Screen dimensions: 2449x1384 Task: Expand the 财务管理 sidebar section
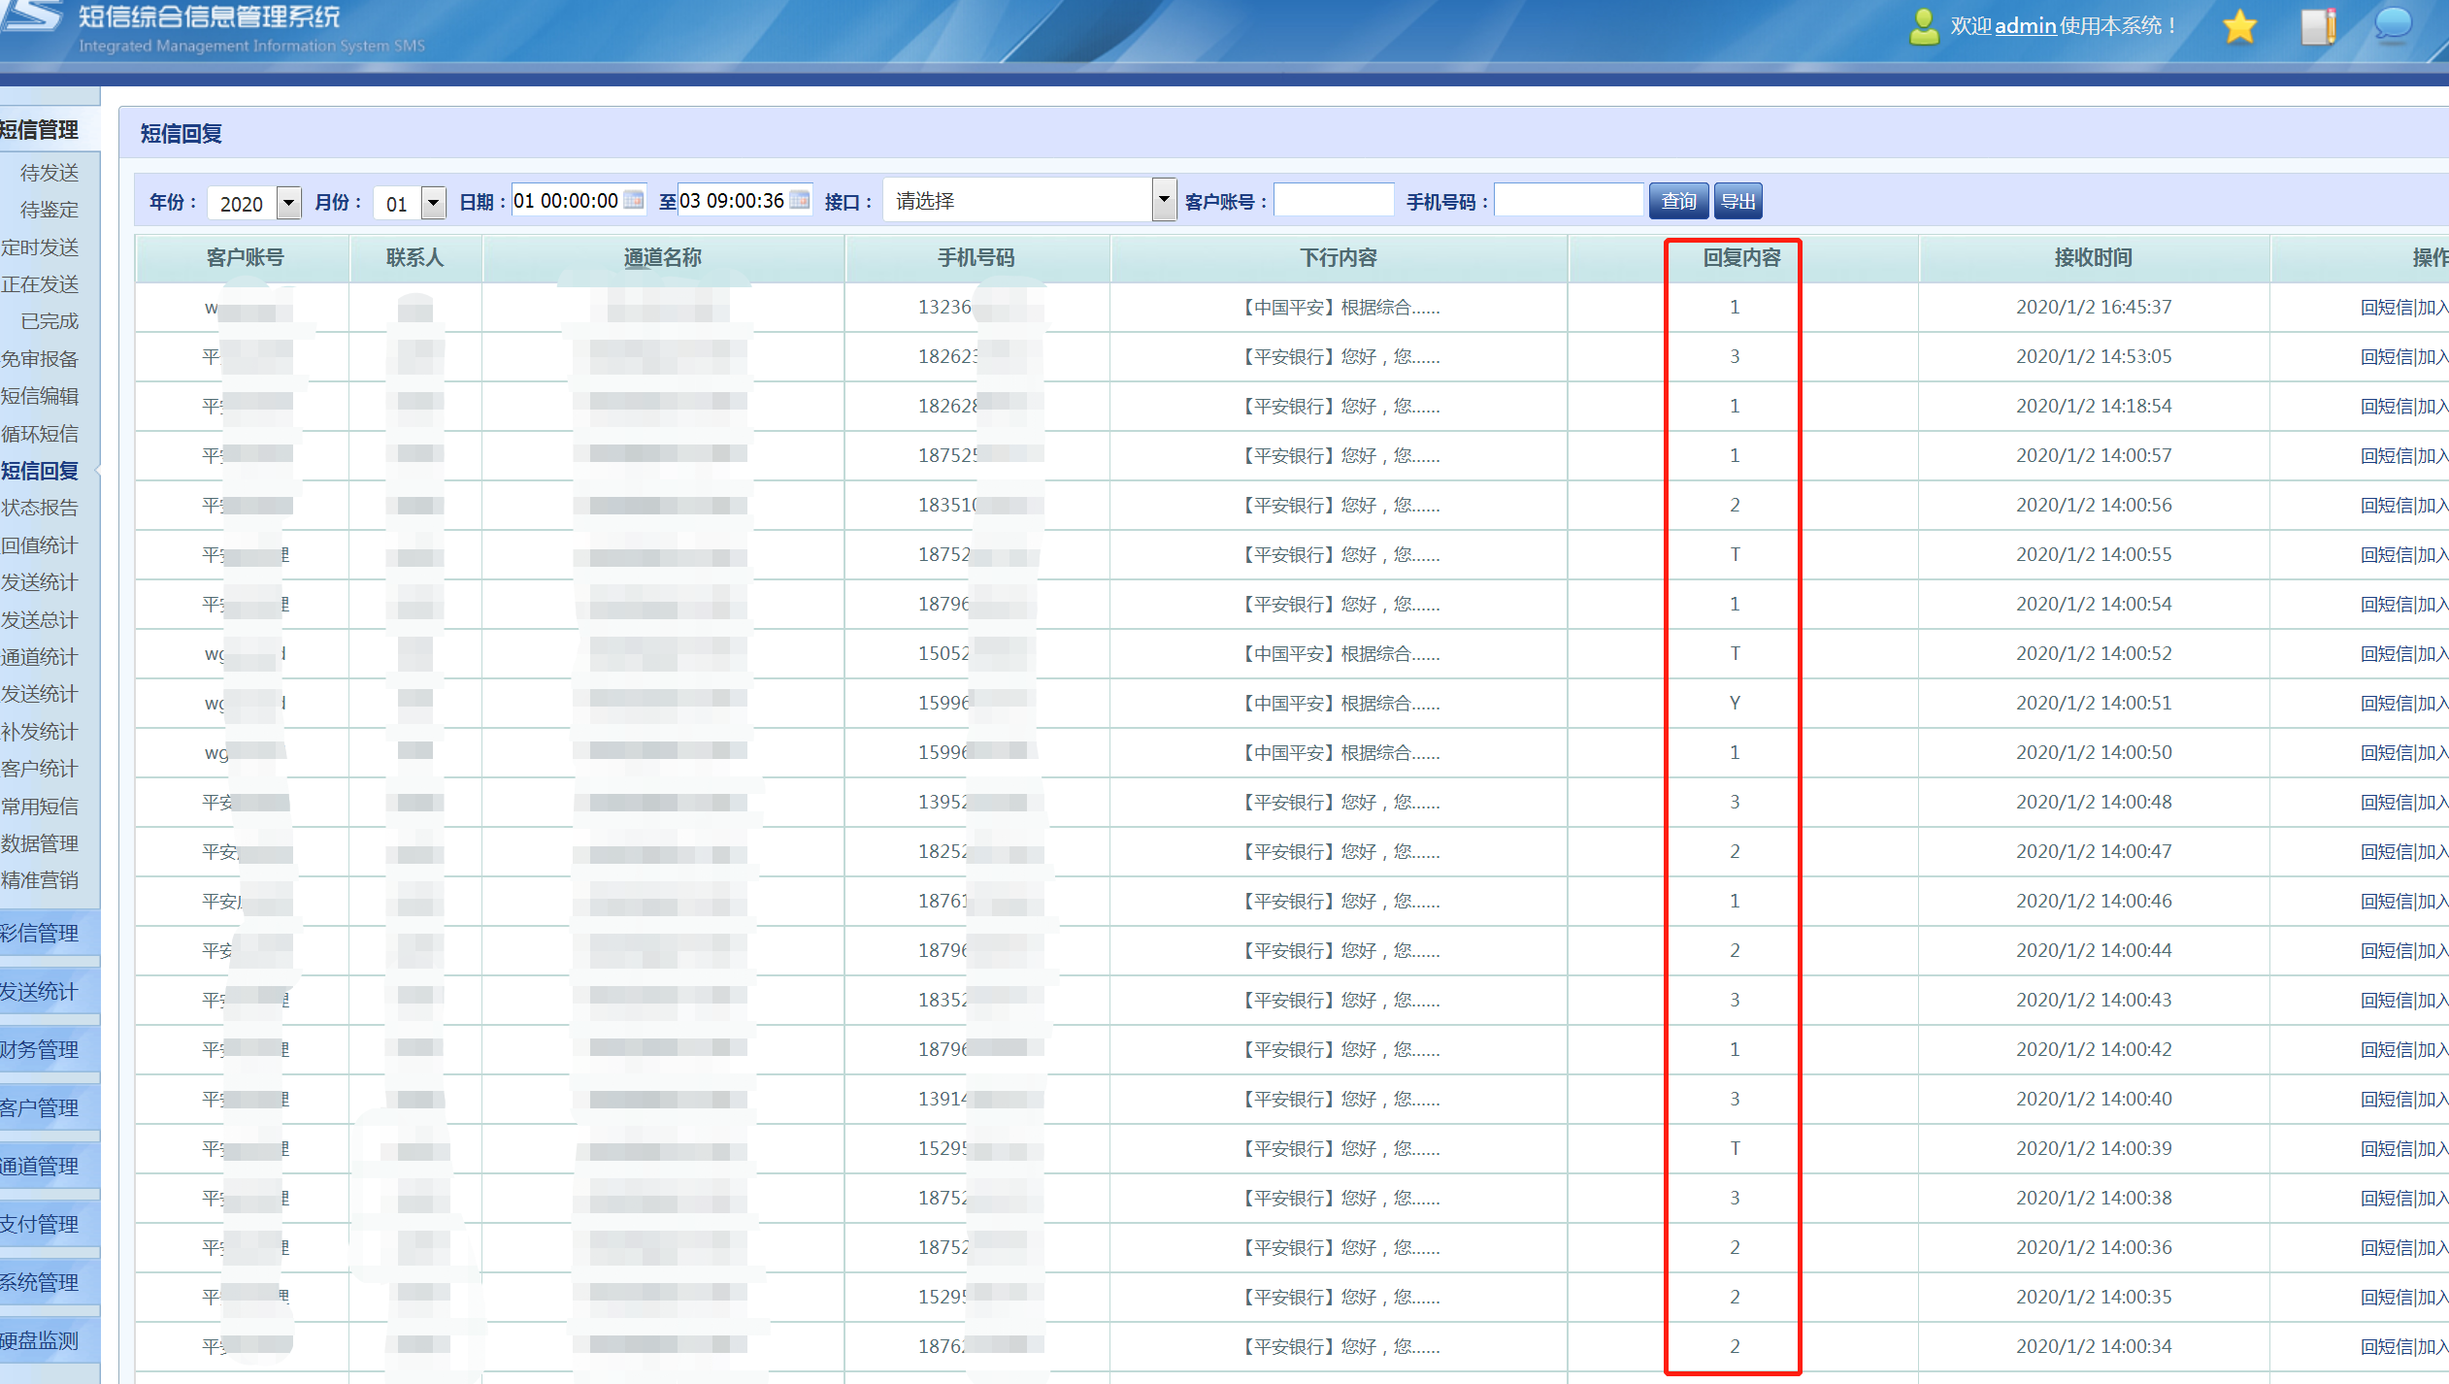(40, 1049)
